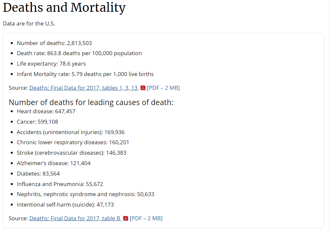
Task: Click the Death rate 863.8 list item
Action: [x=79, y=53]
